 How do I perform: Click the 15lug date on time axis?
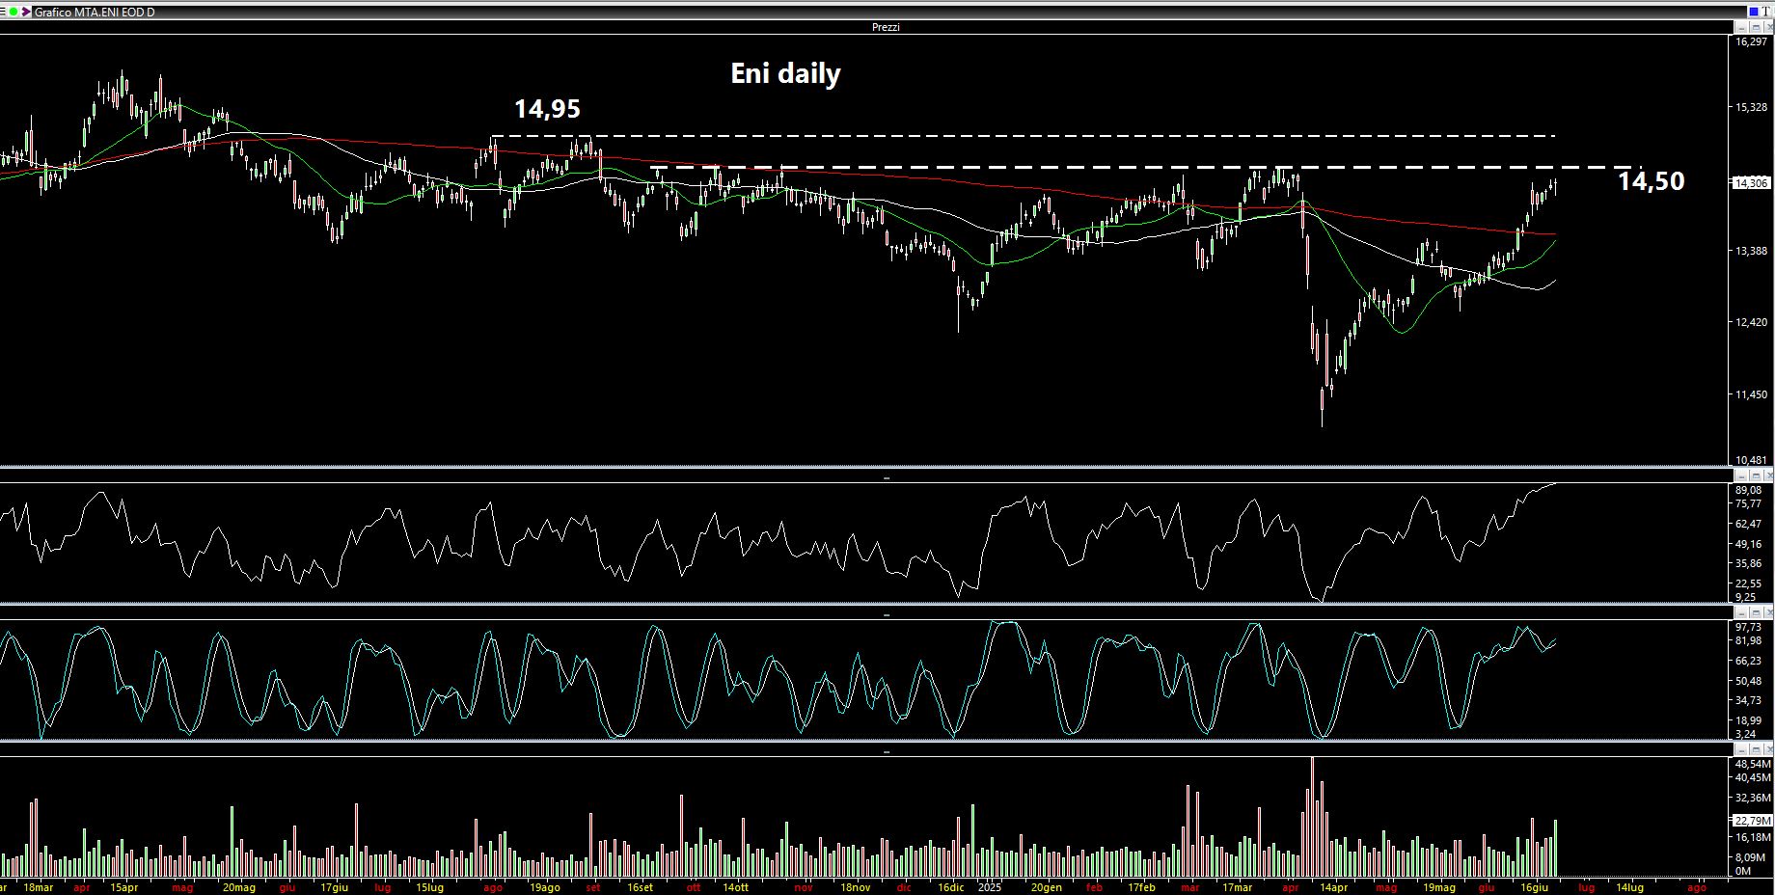pyautogui.click(x=429, y=887)
